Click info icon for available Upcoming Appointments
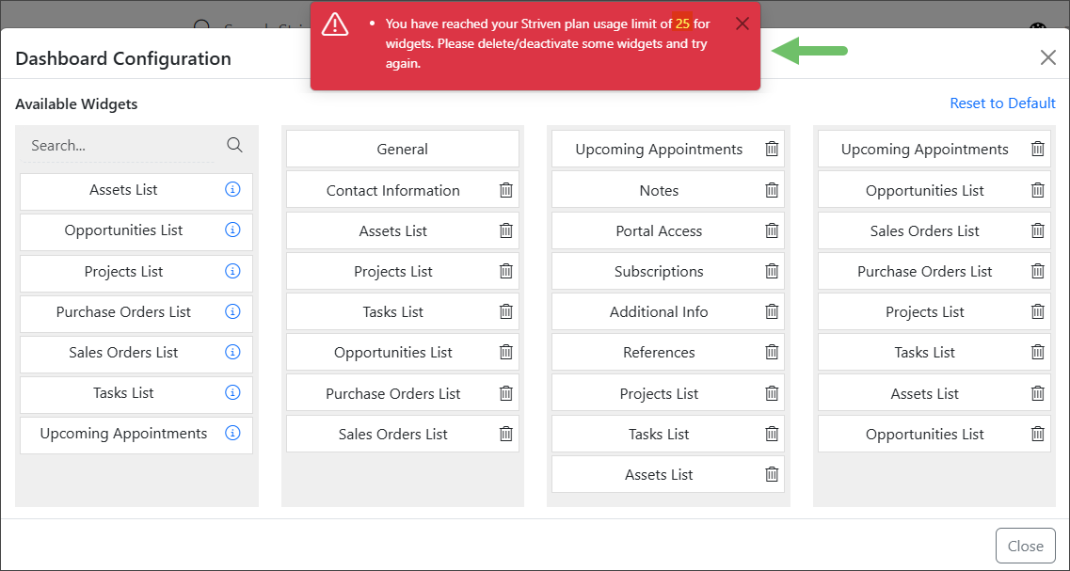The height and width of the screenshot is (571, 1070). (x=232, y=433)
